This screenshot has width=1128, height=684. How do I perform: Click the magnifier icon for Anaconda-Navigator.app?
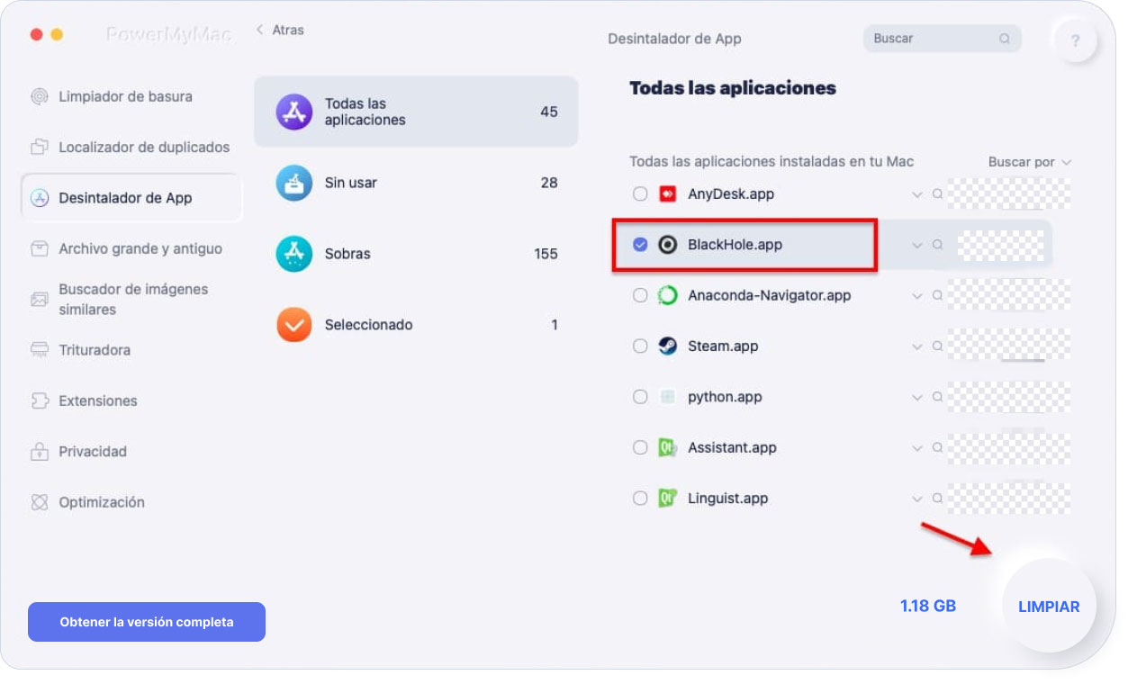(x=937, y=295)
